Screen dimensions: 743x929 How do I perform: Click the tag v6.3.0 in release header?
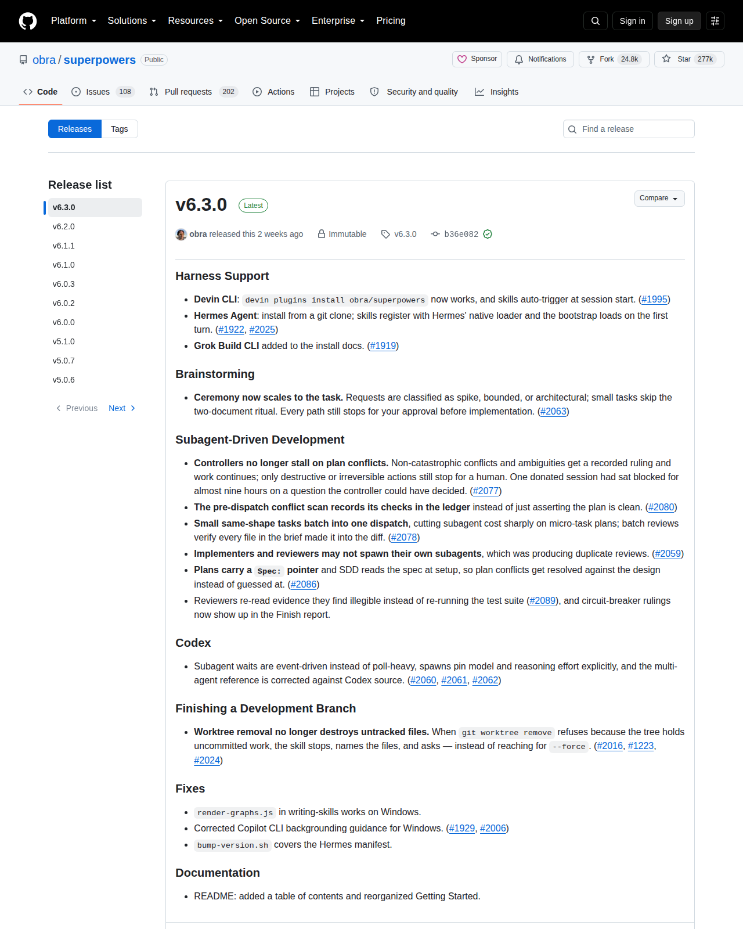(x=399, y=234)
